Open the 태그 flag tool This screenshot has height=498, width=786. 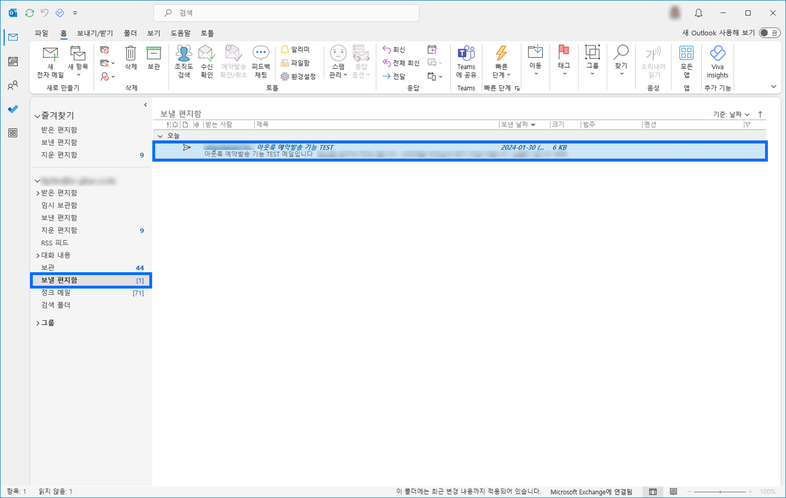click(564, 60)
